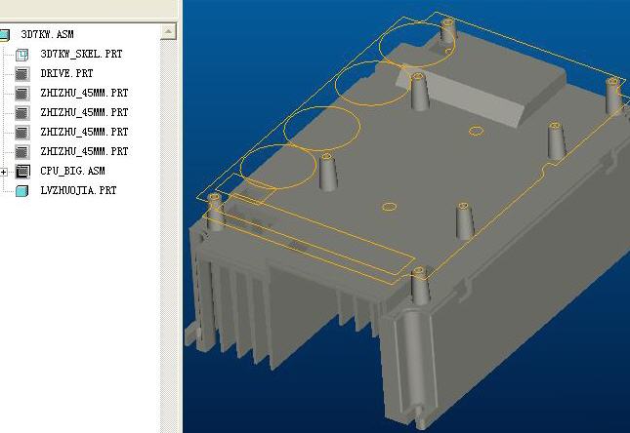Select the 3D7KW.ASM root label
The height and width of the screenshot is (433, 630).
48,34
